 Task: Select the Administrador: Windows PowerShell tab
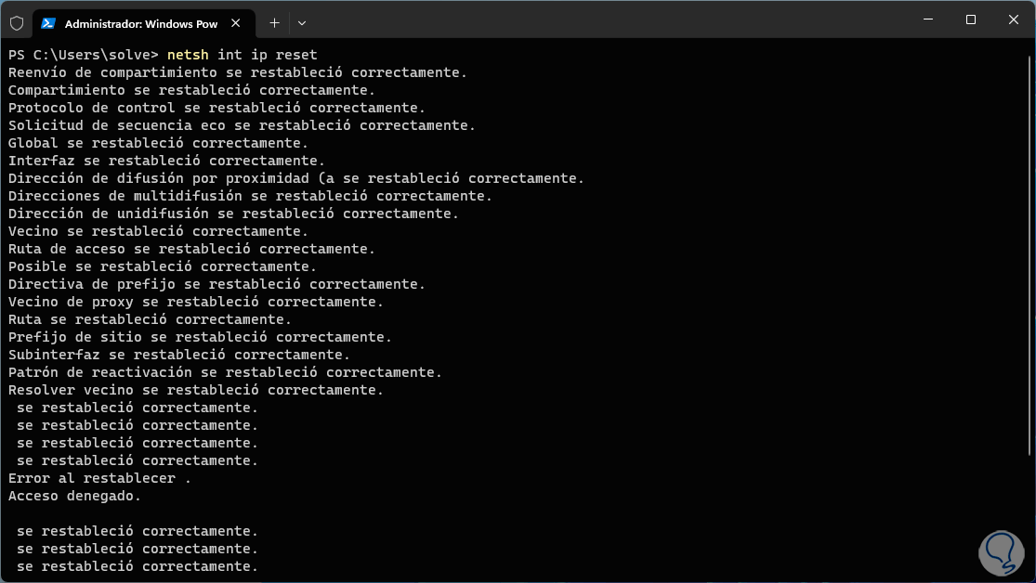[139, 22]
